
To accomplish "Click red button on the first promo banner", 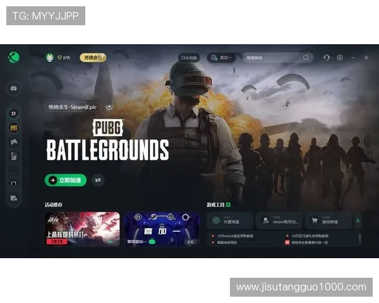I will point(57,241).
